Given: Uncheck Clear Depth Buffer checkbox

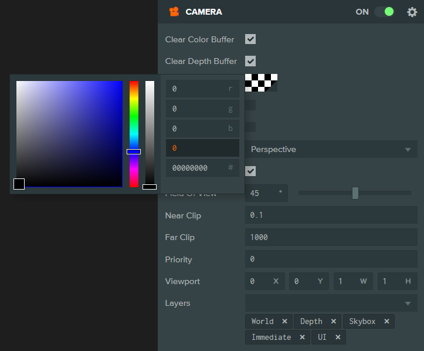Looking at the screenshot, I should pos(250,61).
